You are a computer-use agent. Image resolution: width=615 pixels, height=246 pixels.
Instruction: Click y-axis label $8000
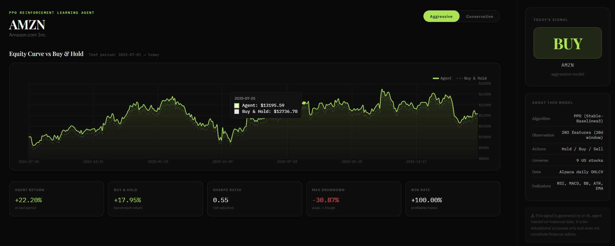pyautogui.click(x=484, y=159)
